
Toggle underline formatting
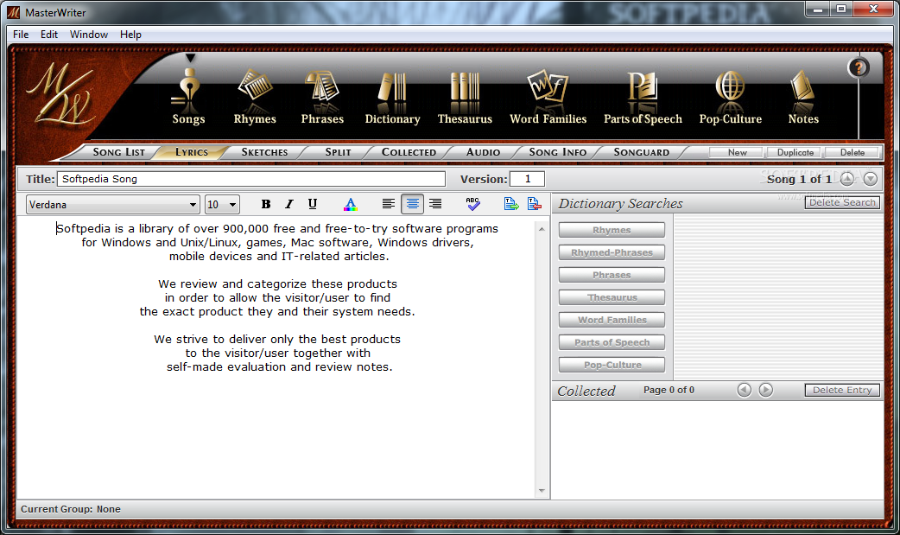(313, 204)
